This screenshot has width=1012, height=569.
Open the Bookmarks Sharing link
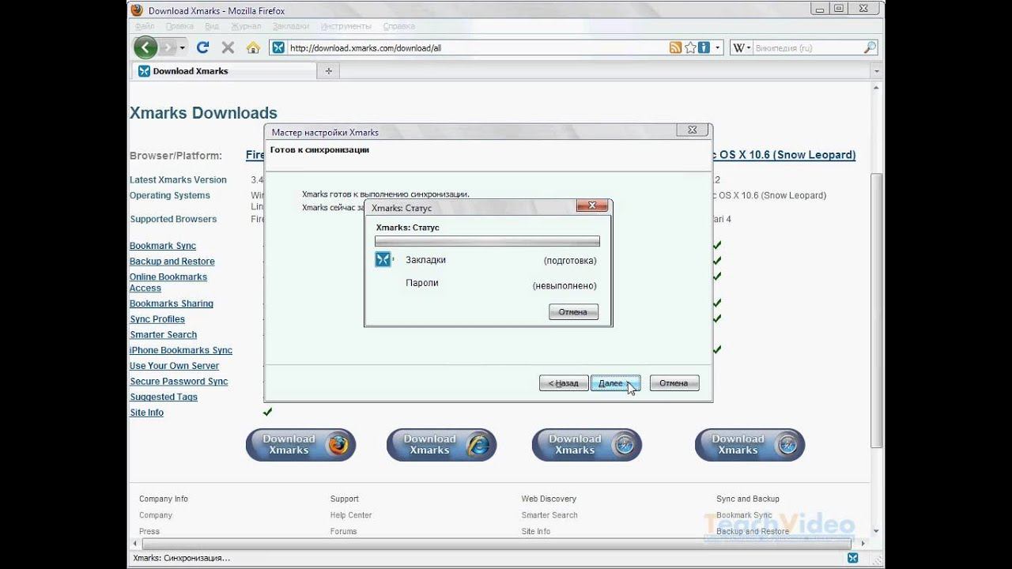[x=172, y=303]
